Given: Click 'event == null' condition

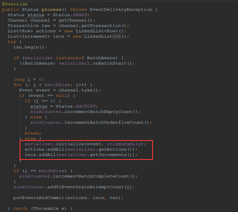Looking at the screenshot, I should (x=48, y=96).
